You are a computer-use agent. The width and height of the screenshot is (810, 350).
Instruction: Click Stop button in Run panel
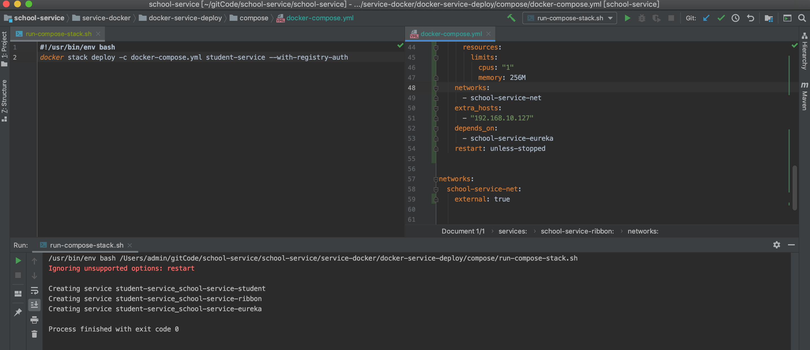click(x=18, y=275)
